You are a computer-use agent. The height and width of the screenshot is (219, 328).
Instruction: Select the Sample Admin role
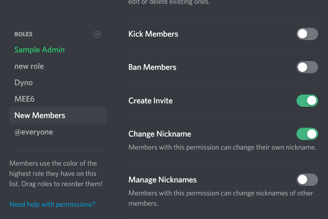(x=39, y=50)
